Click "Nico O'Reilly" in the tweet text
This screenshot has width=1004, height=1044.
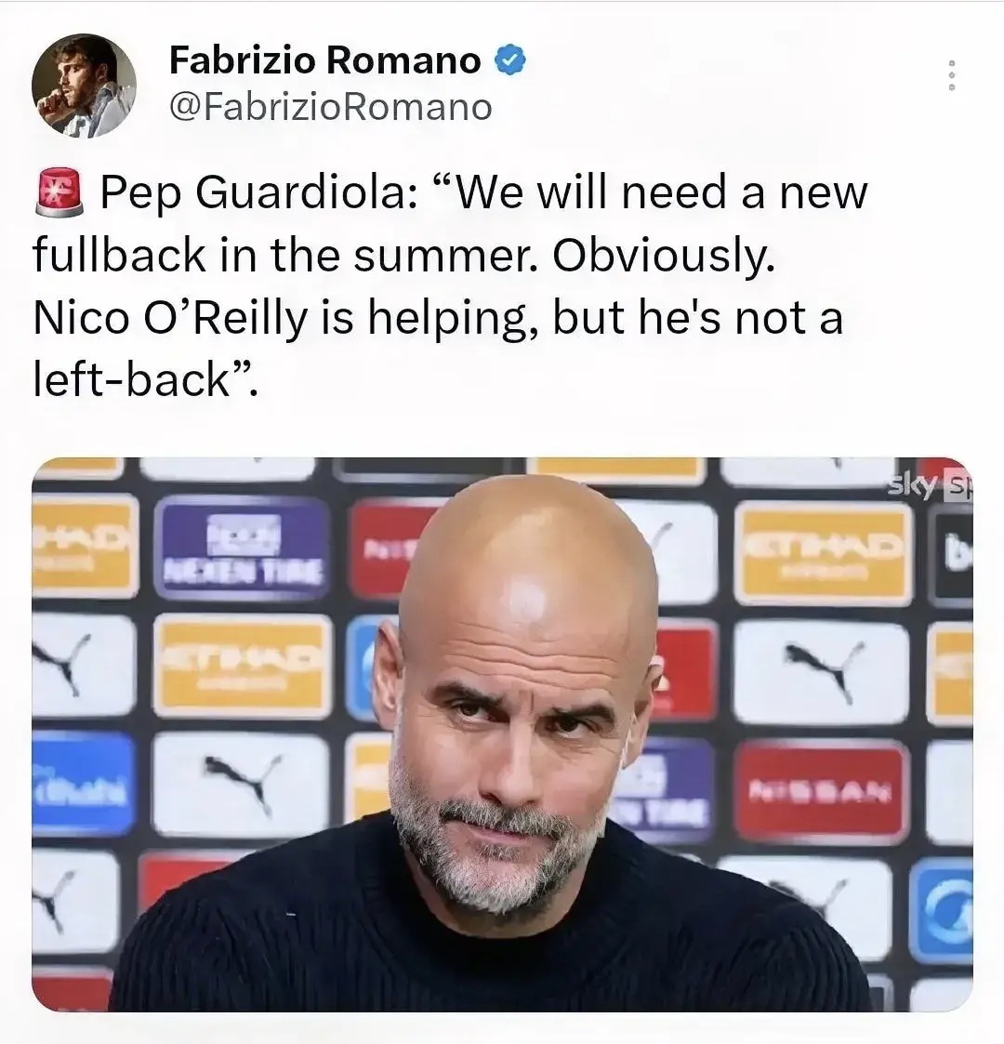171,318
